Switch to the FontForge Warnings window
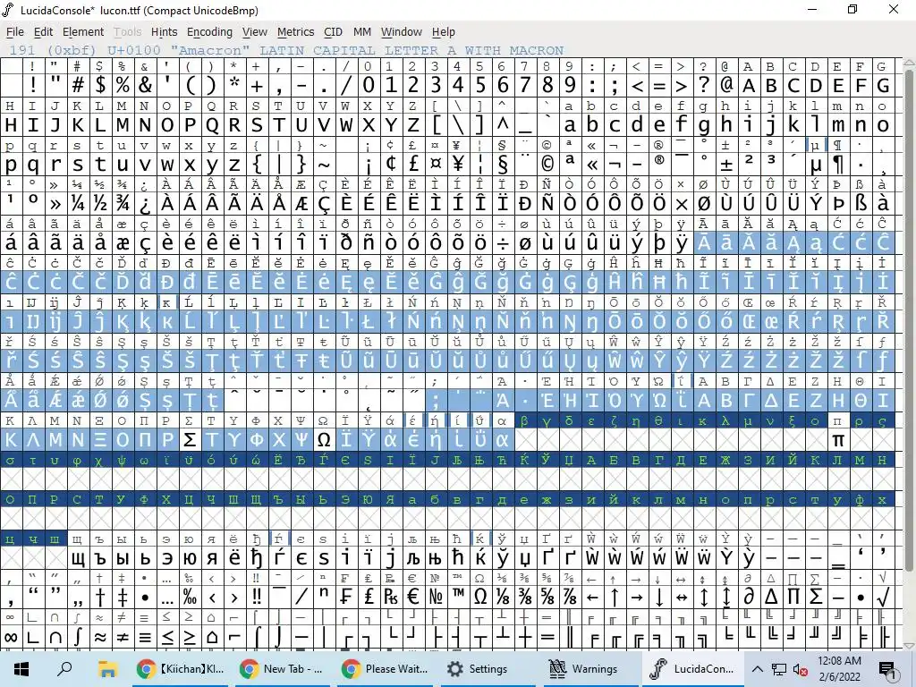Viewport: 916px width, 687px height. [590, 669]
